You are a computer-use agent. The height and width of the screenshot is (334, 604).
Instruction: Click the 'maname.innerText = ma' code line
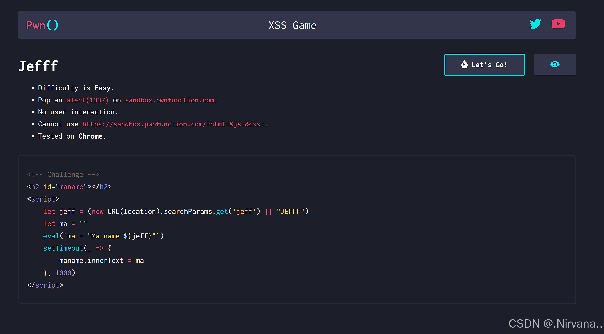point(102,261)
